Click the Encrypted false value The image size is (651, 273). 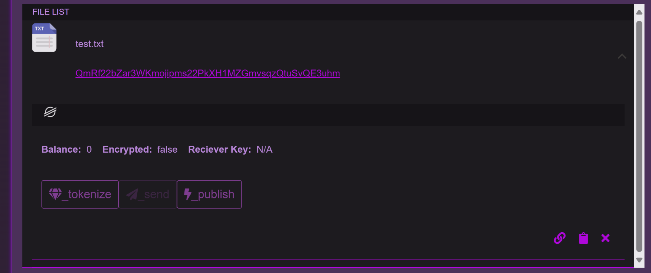click(x=167, y=150)
